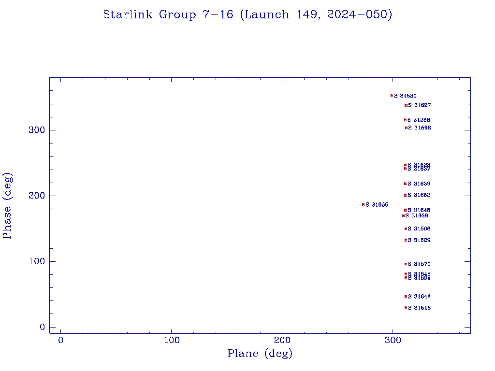Click the red marker beside S 31630

[392, 96]
